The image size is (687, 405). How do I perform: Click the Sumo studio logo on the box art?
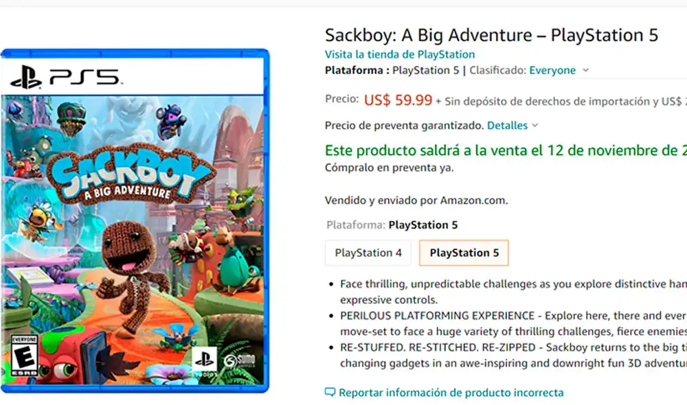[x=240, y=360]
